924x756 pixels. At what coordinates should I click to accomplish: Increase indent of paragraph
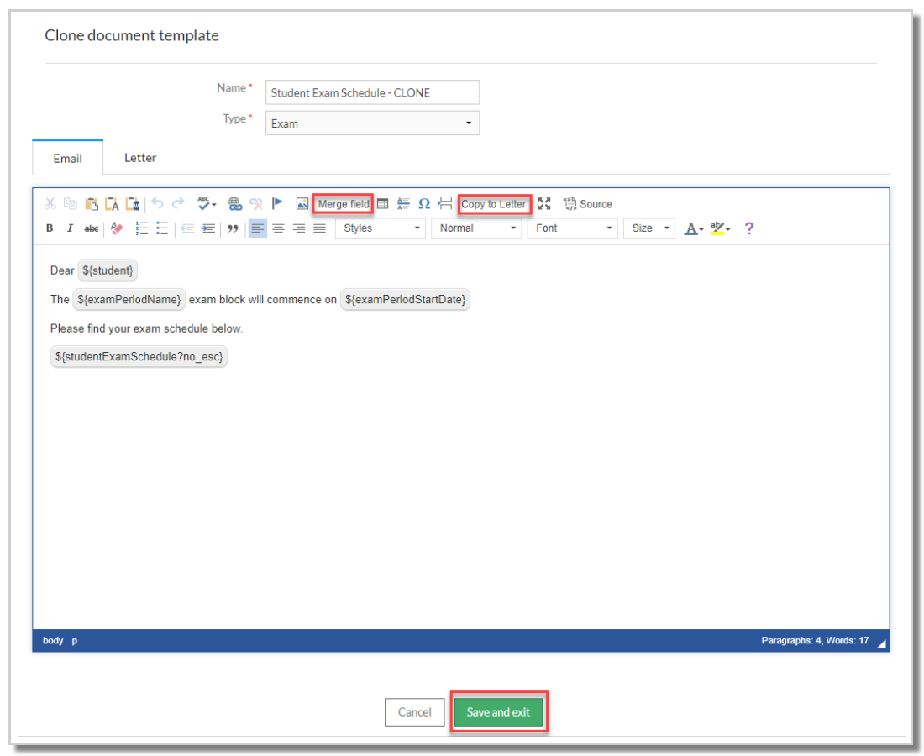(x=208, y=228)
